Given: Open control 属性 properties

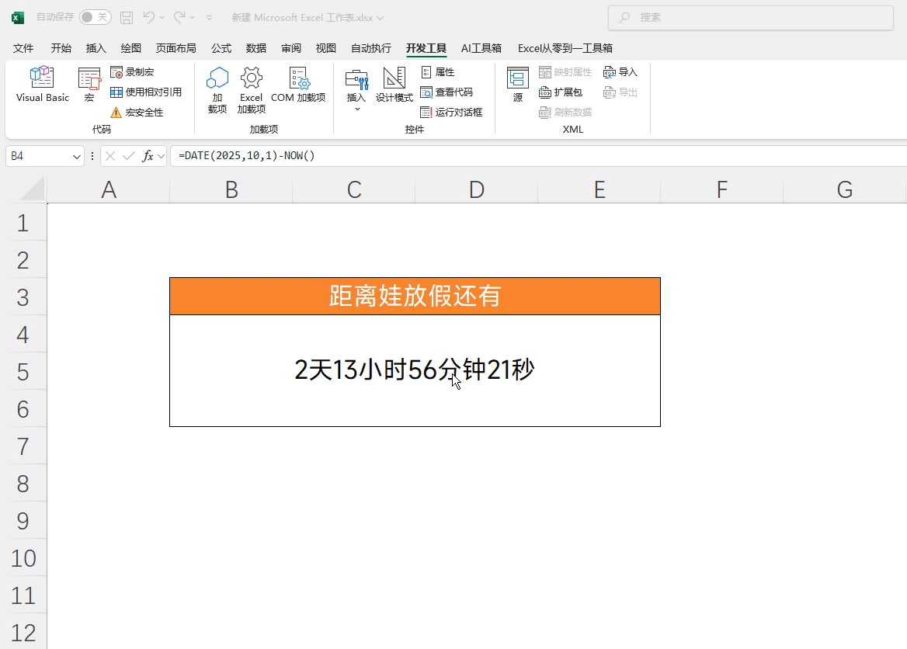Looking at the screenshot, I should pos(438,72).
